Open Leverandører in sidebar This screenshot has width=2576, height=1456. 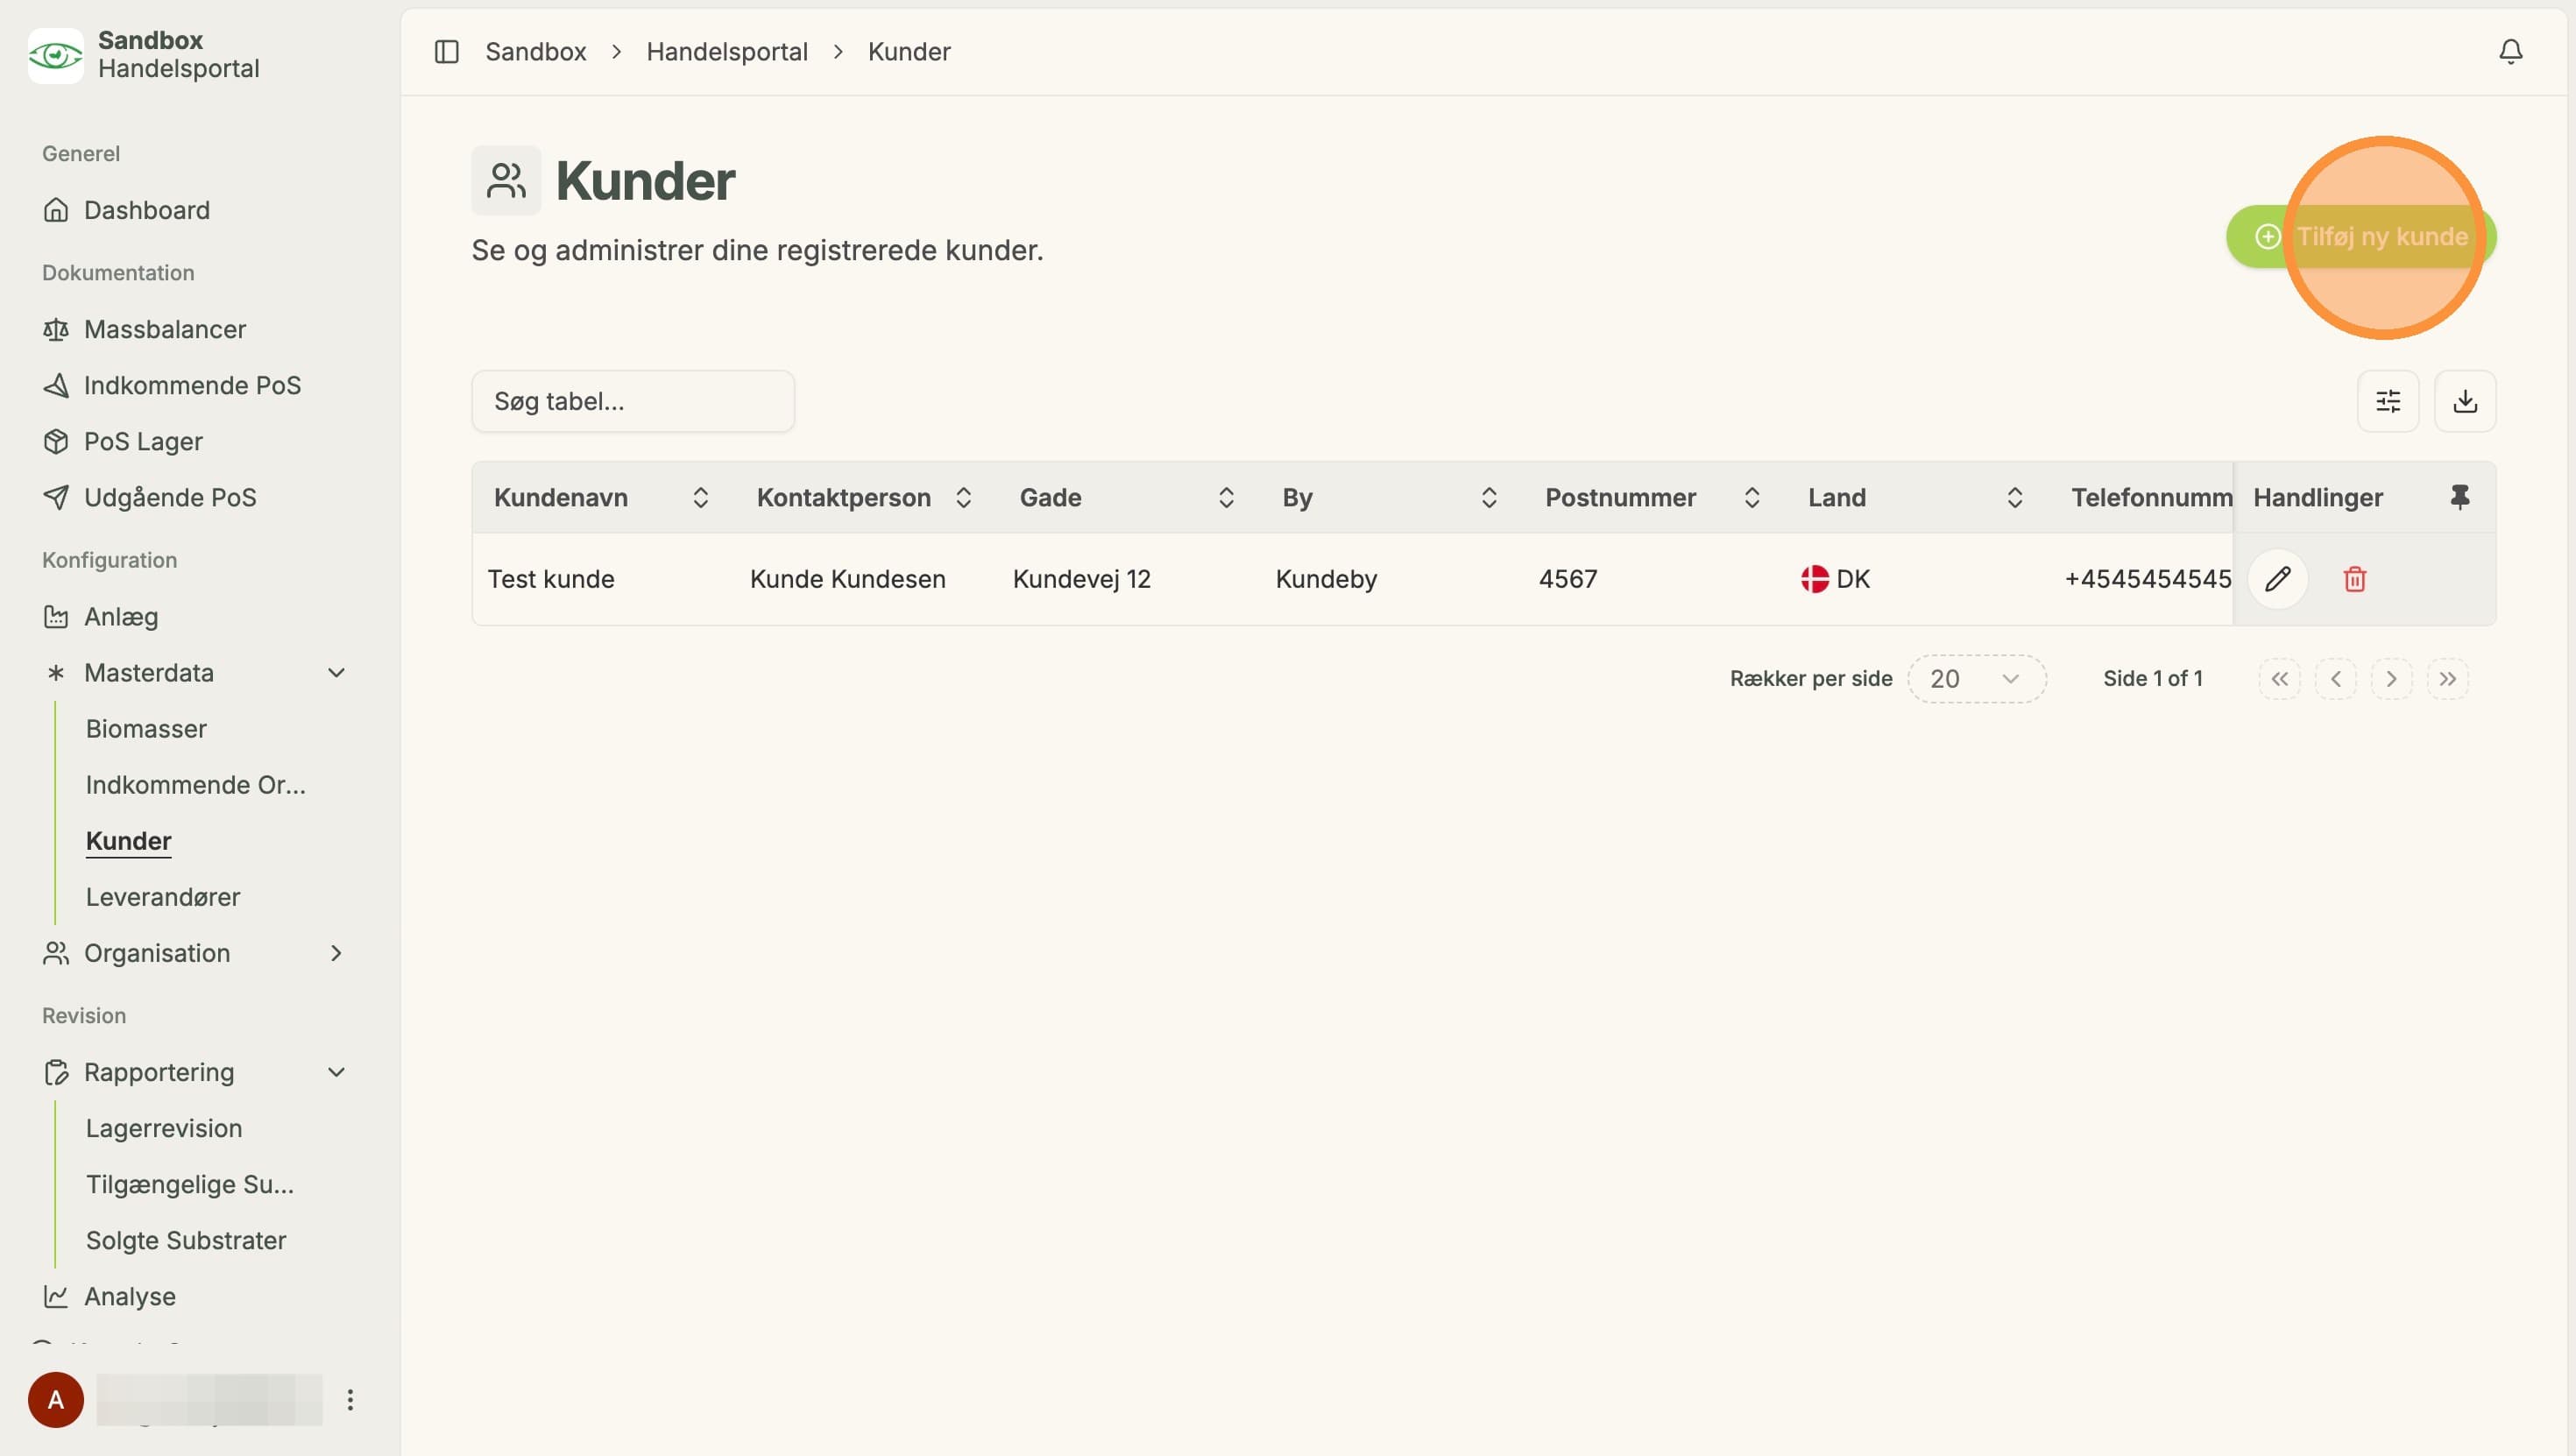163,897
